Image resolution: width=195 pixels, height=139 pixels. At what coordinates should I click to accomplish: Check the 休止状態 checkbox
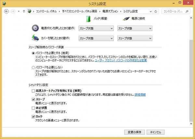[33, 108]
